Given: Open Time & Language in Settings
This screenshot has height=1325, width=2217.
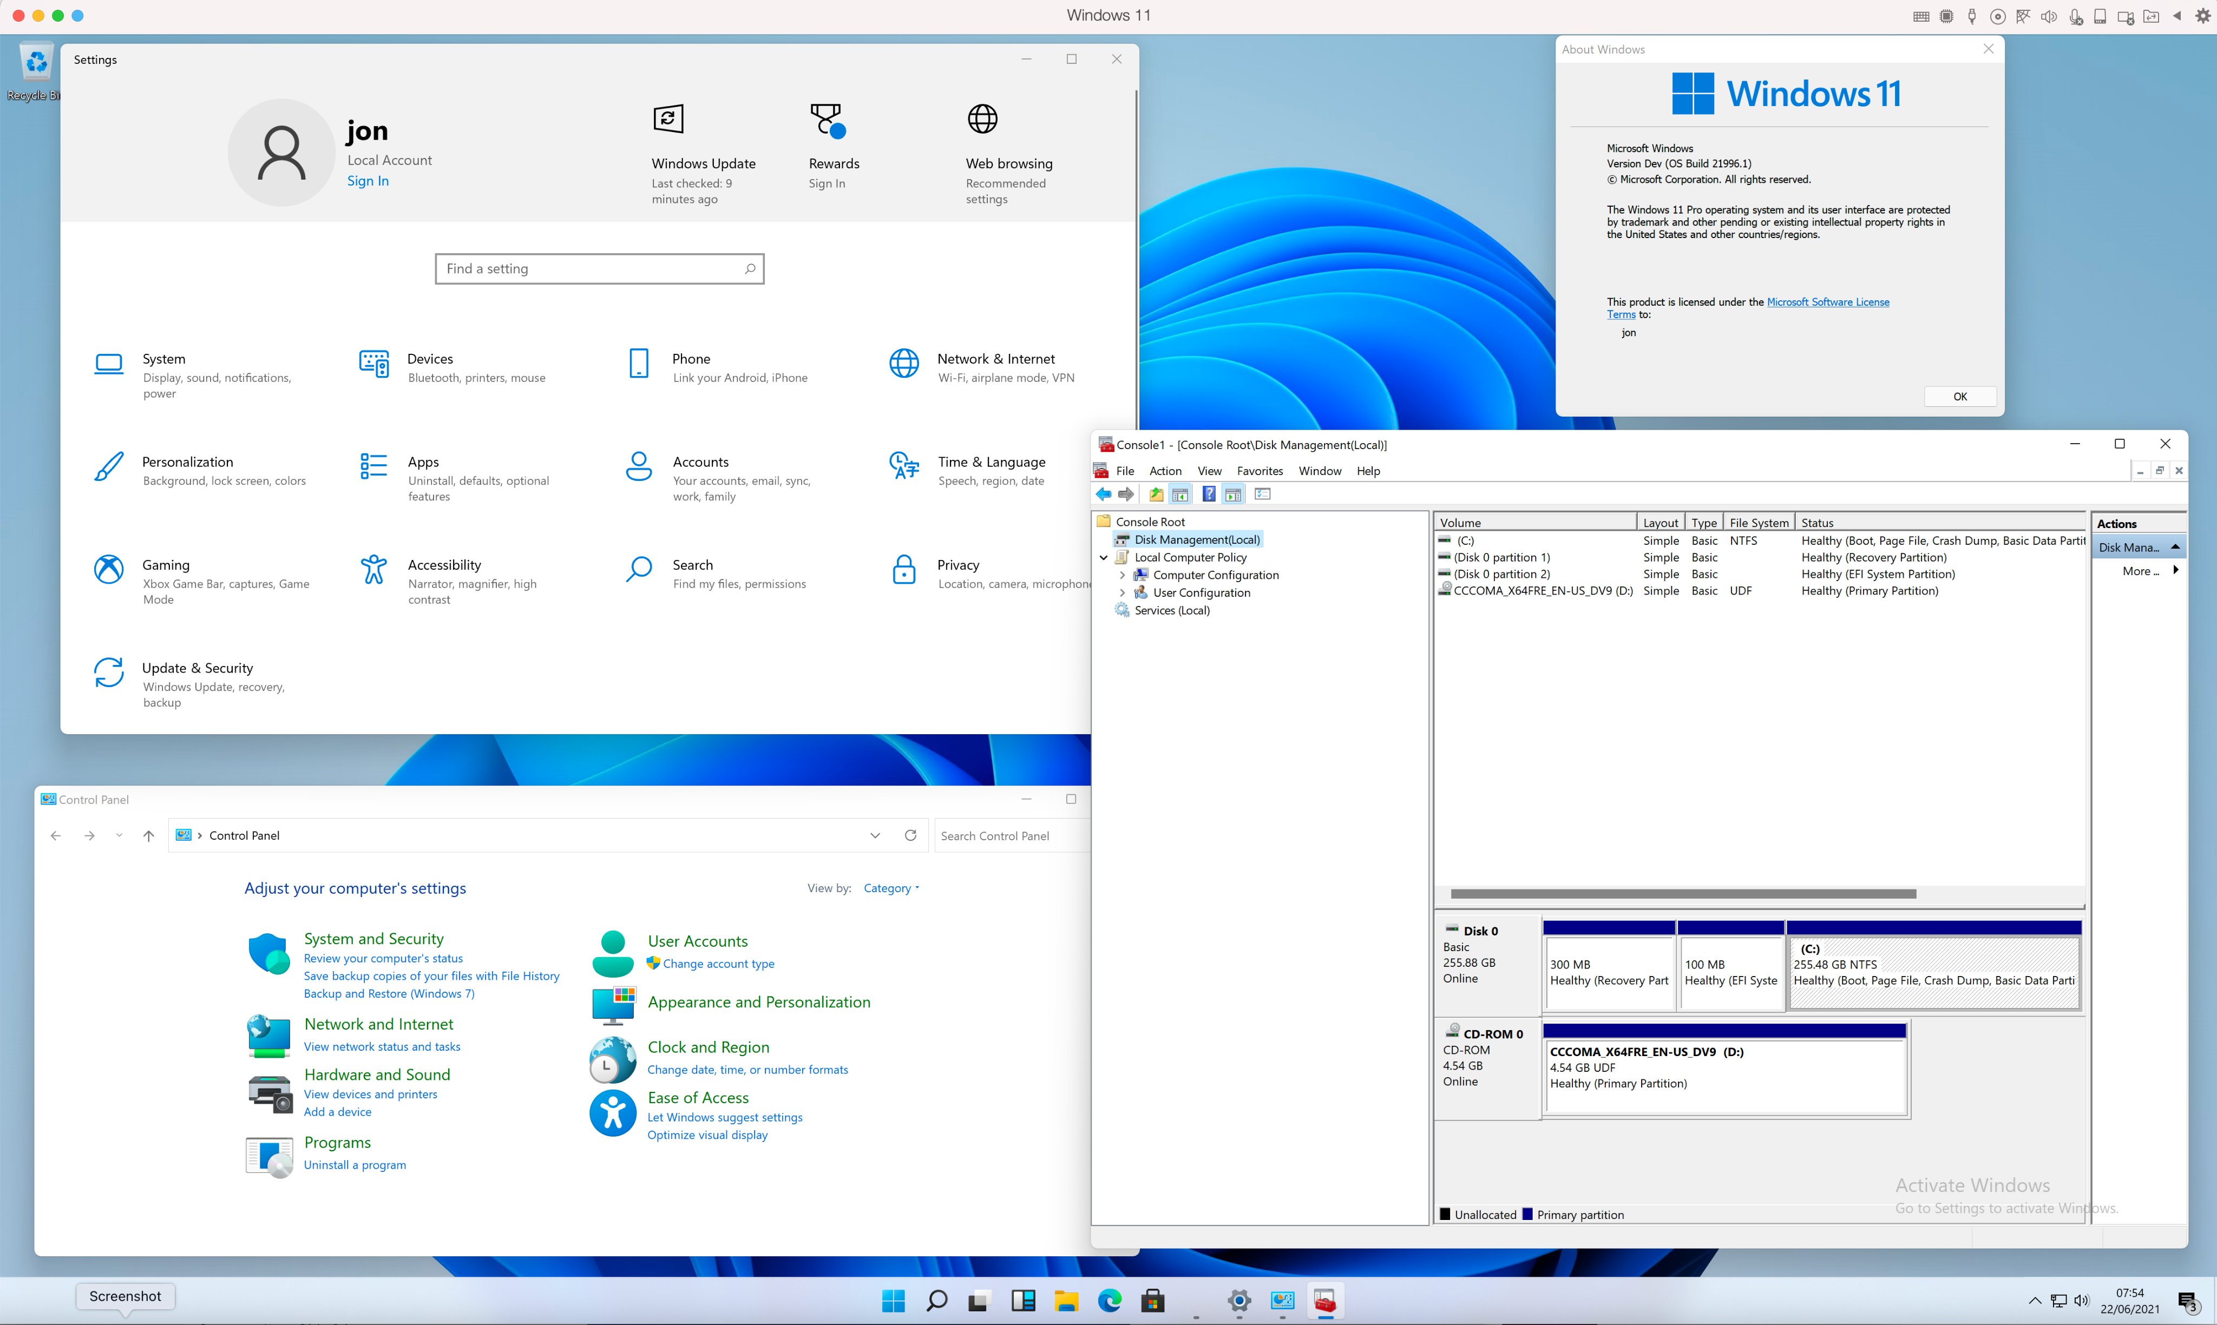Looking at the screenshot, I should 967,471.
